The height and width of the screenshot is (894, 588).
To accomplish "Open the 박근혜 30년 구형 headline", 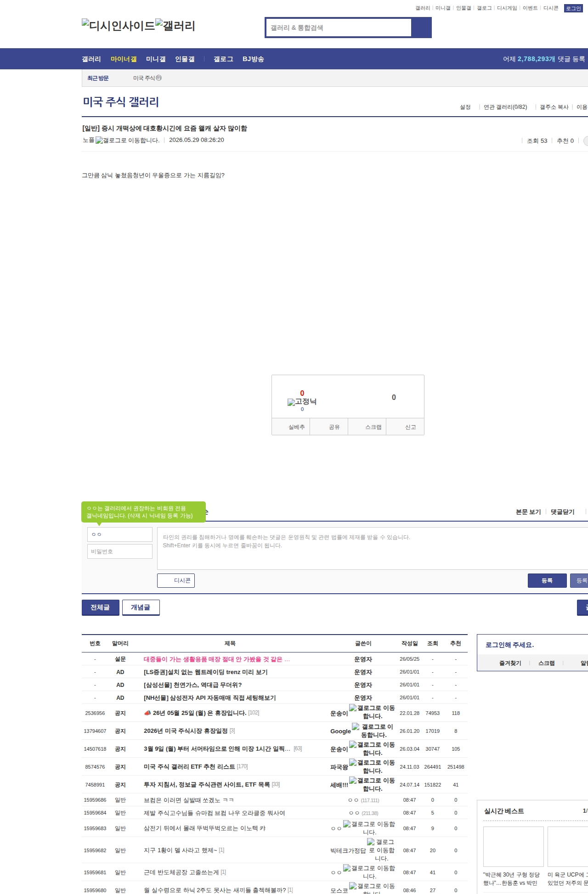I will point(511,878).
